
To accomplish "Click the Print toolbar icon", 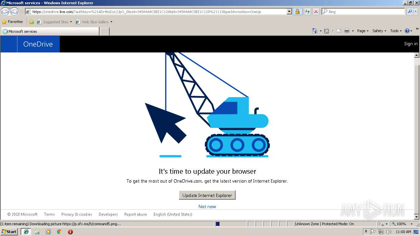I will point(347,31).
